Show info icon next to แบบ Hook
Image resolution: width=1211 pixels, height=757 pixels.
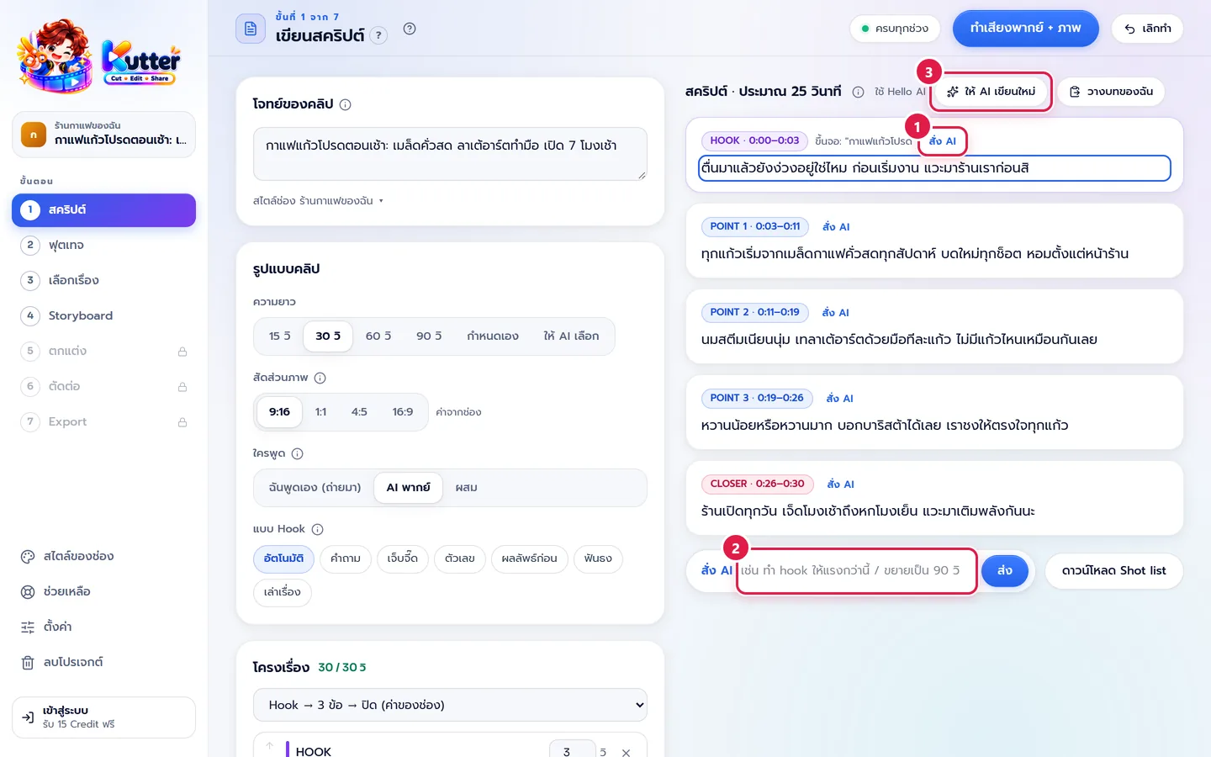coord(317,530)
